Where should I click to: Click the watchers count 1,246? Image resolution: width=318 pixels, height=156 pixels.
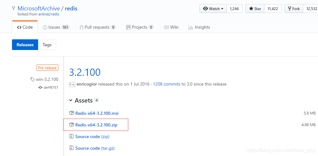(x=234, y=9)
